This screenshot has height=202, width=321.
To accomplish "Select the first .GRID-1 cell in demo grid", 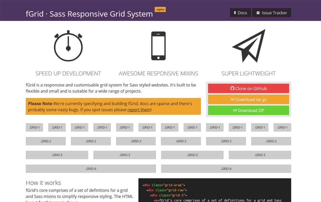I will pyautogui.click(x=34, y=127).
